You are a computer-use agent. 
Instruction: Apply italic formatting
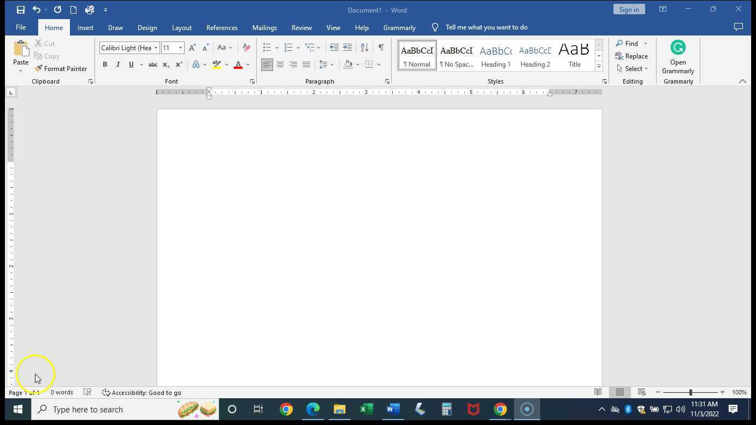pos(118,64)
